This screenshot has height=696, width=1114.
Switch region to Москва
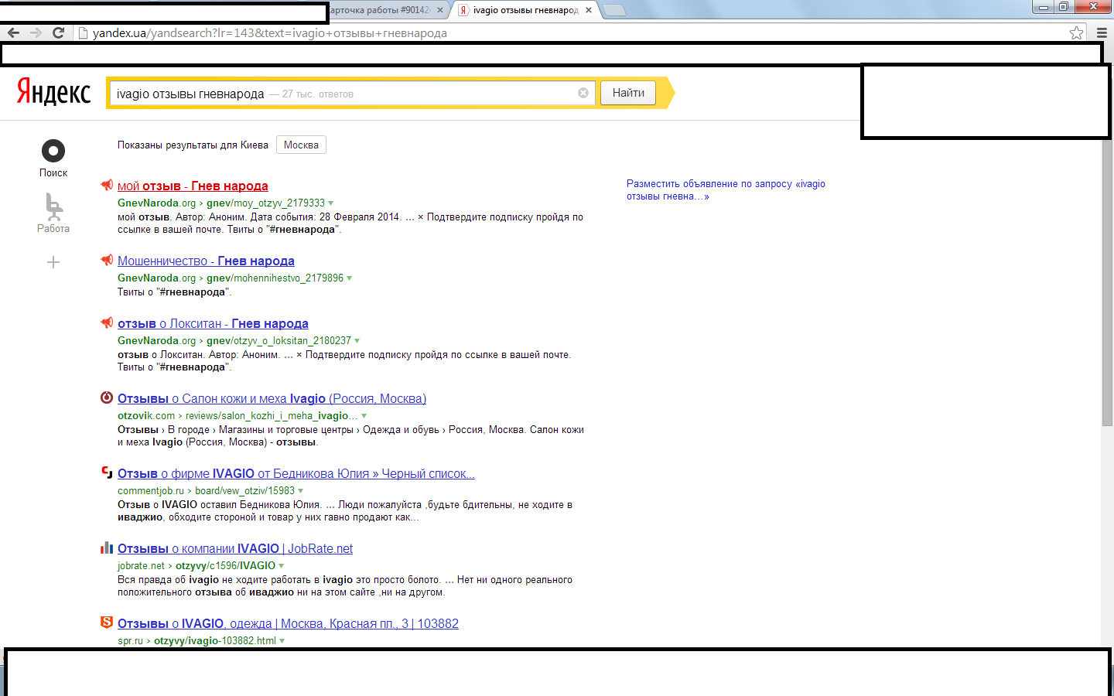301,145
